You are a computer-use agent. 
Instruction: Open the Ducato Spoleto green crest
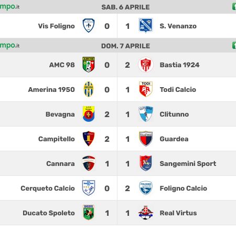(89, 212)
